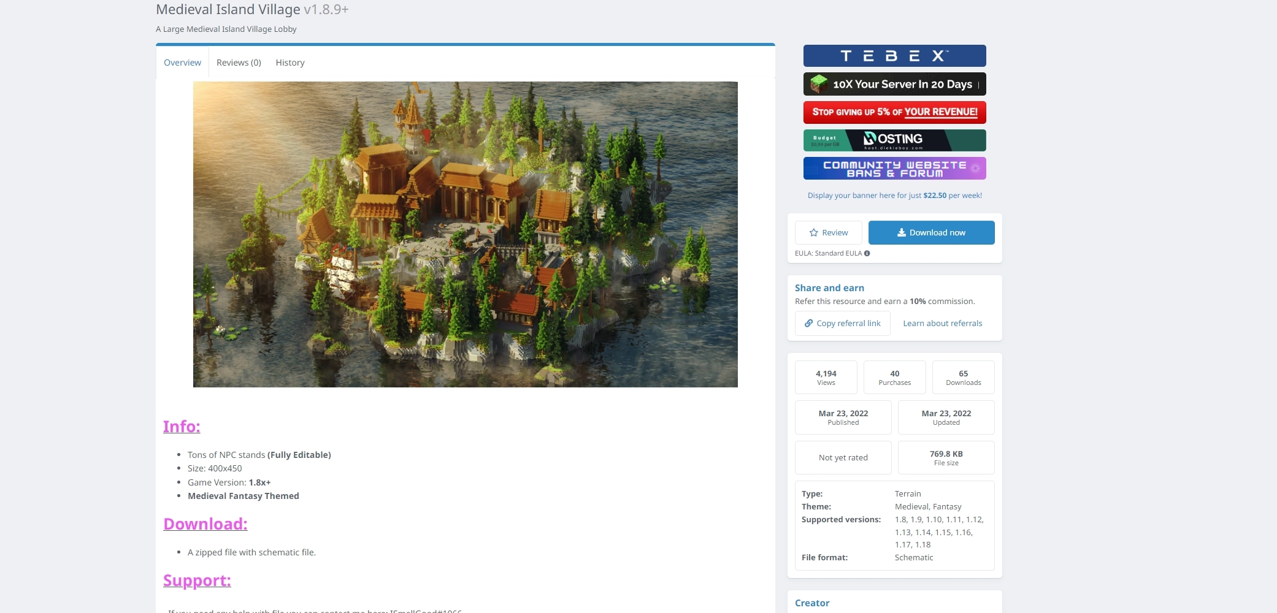Click the star icon on Review button
Image resolution: width=1277 pixels, height=613 pixels.
click(814, 233)
